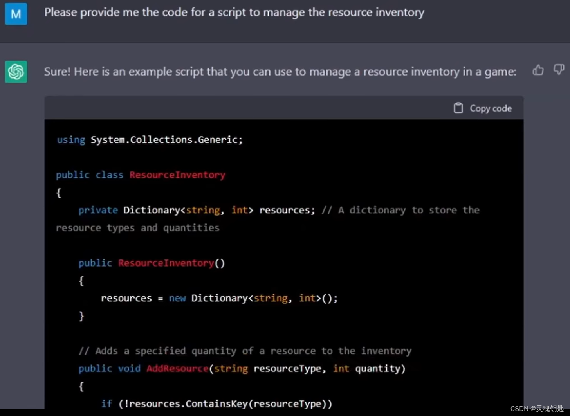Click the thumbs up feedback icon
This screenshot has height=416, width=570.
[538, 70]
